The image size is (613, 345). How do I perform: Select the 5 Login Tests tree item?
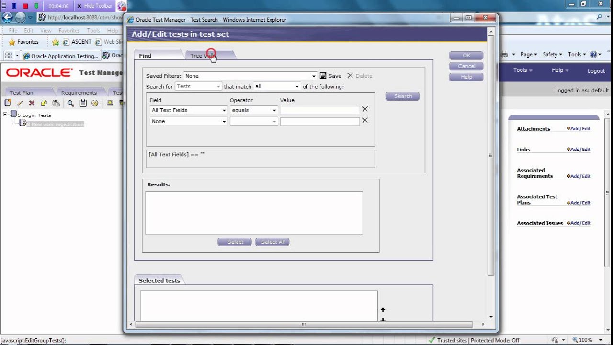coord(34,115)
